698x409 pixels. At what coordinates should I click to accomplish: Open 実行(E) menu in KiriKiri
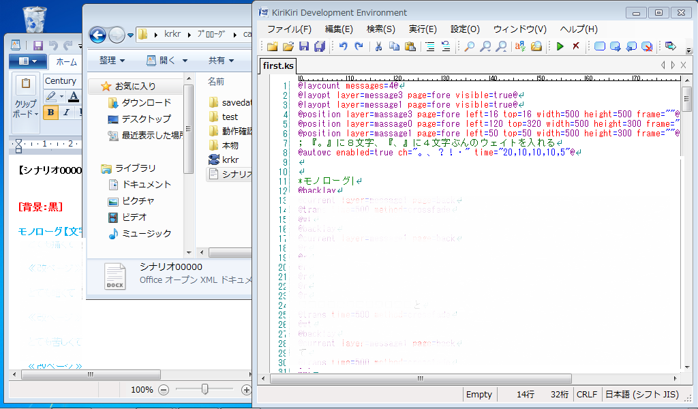pyautogui.click(x=423, y=29)
